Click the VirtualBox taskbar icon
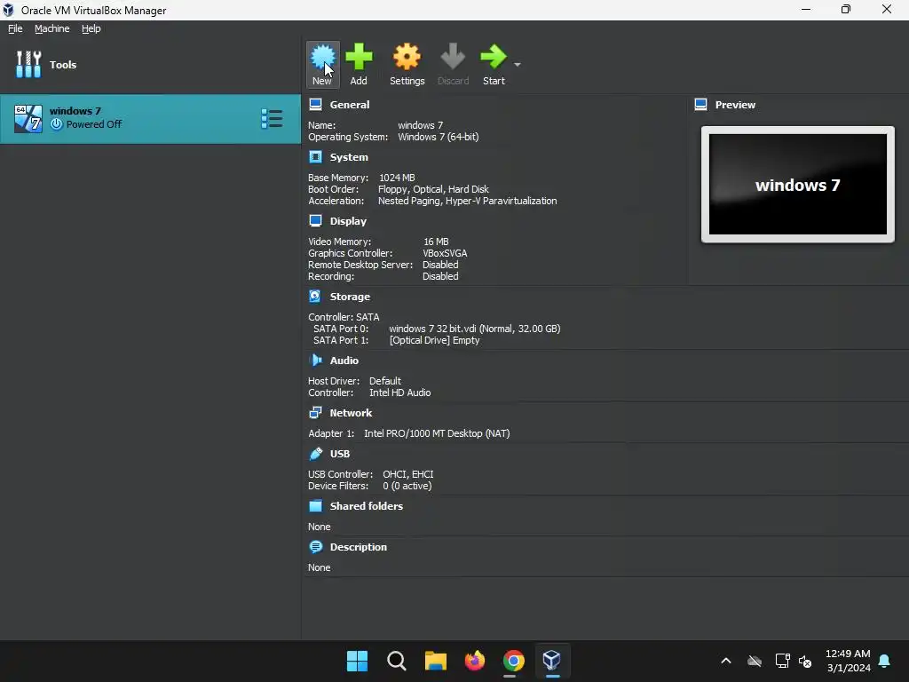The width and height of the screenshot is (909, 682). [552, 661]
